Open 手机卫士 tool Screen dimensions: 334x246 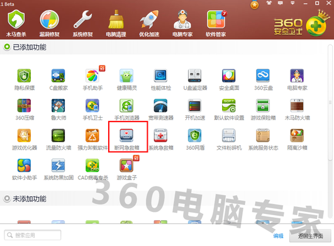coord(92,109)
